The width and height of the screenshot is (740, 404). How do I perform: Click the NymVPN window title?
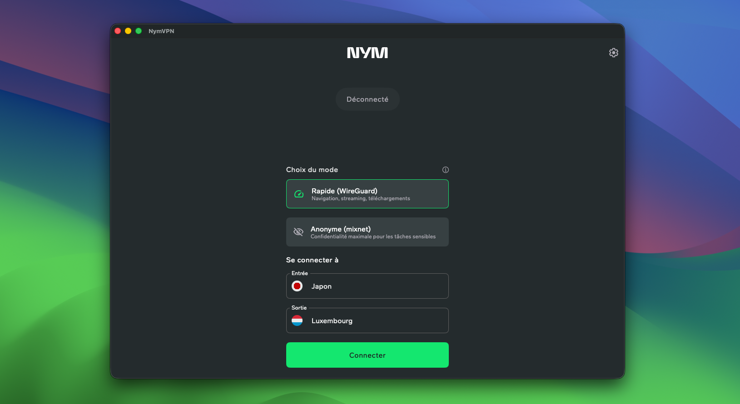(161, 31)
